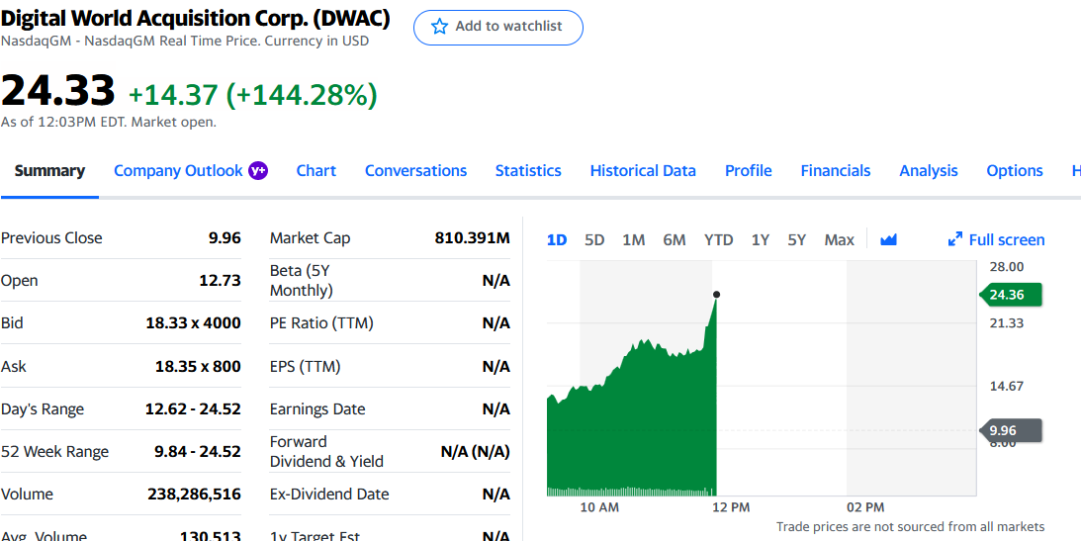
Task: Switch chart type using the area-chart icon
Action: pyautogui.click(x=889, y=239)
